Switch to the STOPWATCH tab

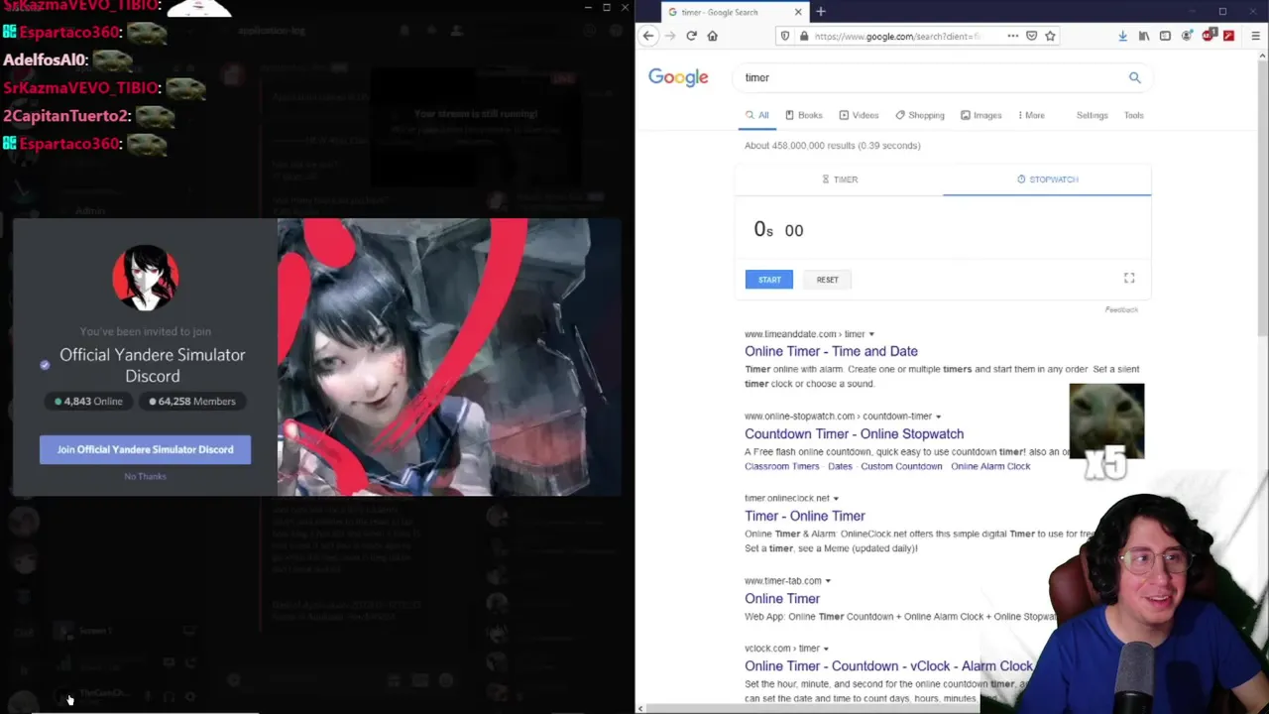click(x=1047, y=179)
